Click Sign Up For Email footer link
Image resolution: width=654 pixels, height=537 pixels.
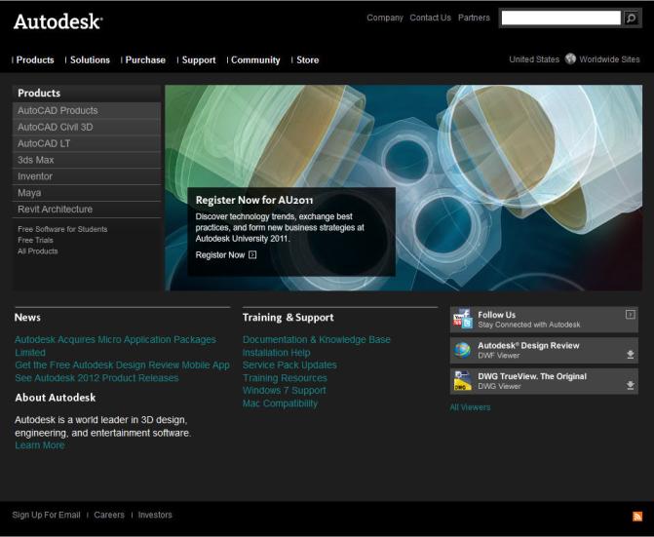point(47,515)
